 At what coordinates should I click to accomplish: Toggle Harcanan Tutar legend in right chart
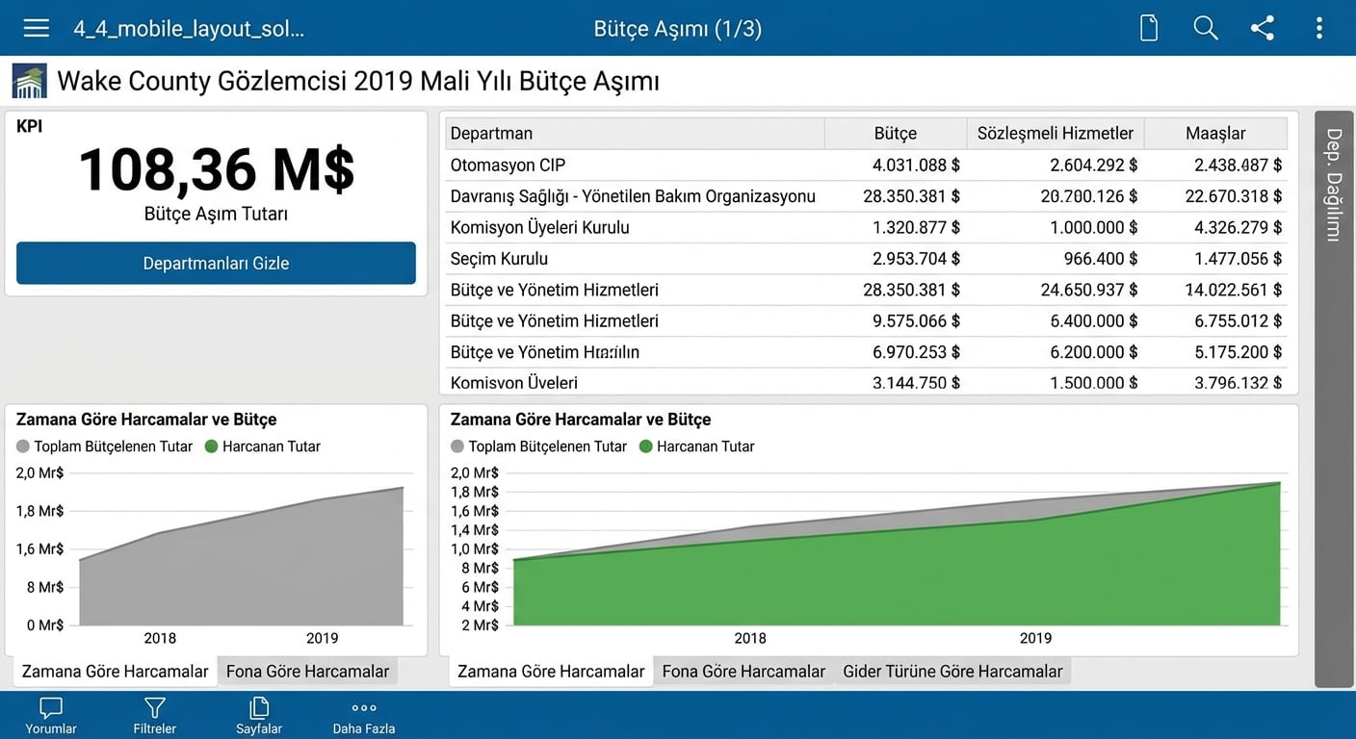[696, 446]
